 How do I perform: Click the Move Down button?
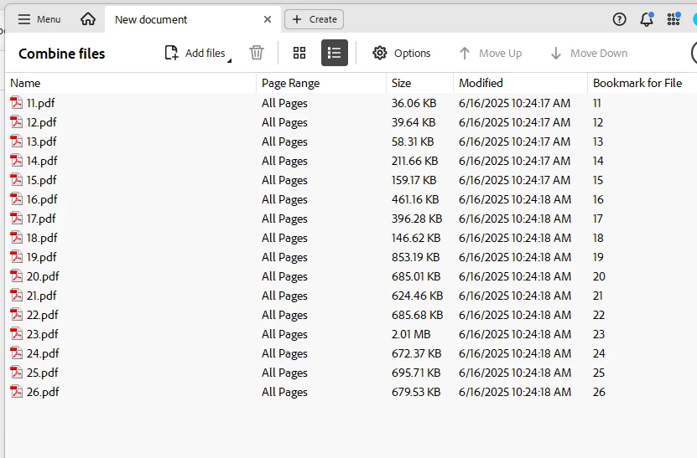tap(589, 54)
